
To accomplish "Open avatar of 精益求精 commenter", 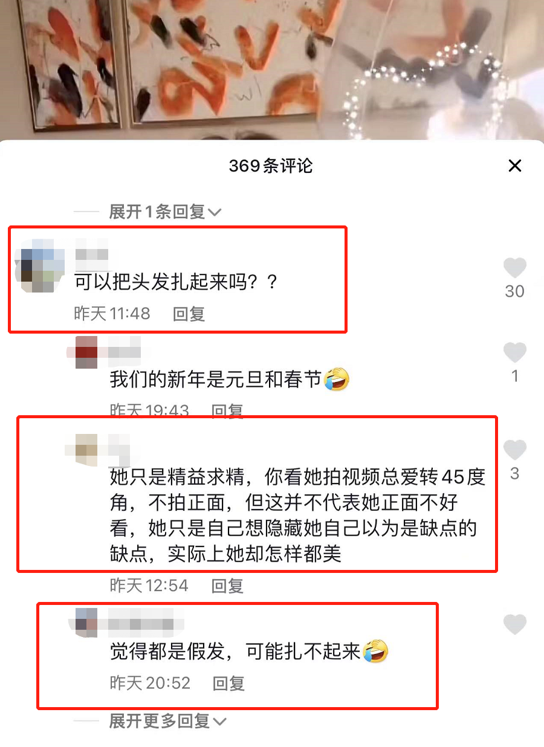I will (x=86, y=450).
